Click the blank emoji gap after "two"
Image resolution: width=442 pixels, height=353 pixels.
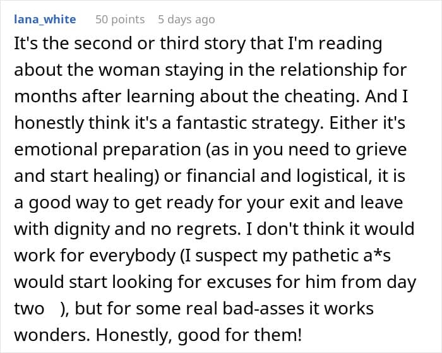point(52,309)
